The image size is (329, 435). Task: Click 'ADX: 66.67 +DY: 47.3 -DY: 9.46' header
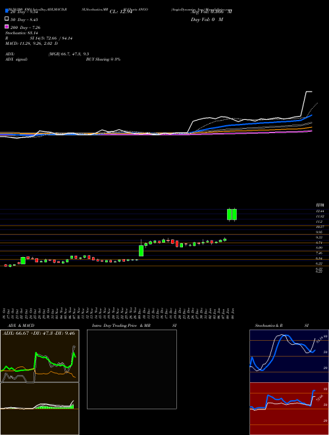(39, 333)
